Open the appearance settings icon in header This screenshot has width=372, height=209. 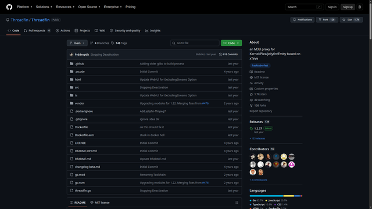point(360,7)
